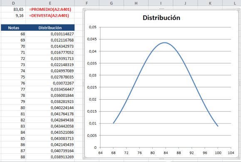Select the cell with value 0,042145439

pyautogui.click(x=50, y=145)
